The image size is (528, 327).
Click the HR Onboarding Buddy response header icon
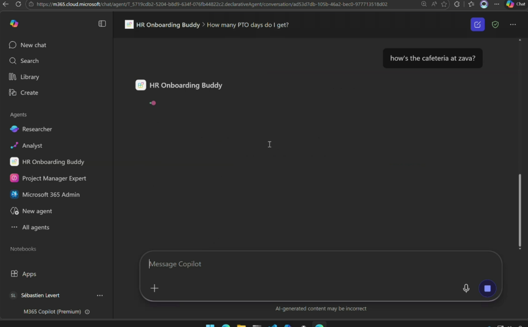point(140,85)
